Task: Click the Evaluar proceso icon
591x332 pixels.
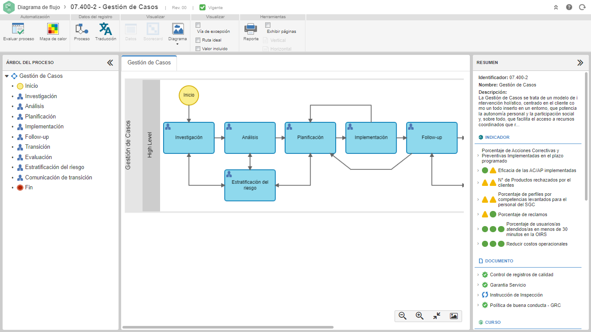Action: coord(18,29)
